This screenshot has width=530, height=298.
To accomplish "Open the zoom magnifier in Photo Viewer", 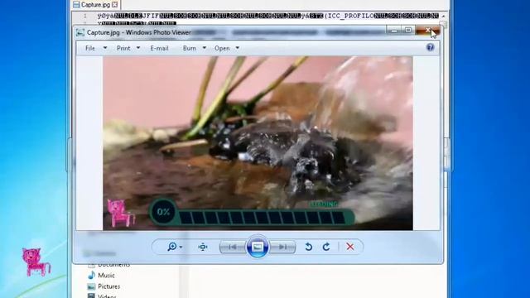I will (x=171, y=247).
